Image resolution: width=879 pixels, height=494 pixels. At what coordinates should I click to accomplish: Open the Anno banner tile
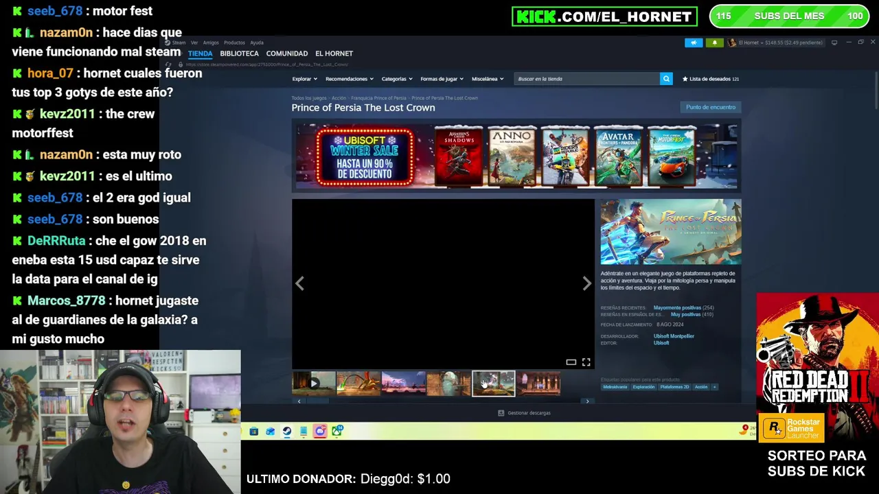(512, 156)
